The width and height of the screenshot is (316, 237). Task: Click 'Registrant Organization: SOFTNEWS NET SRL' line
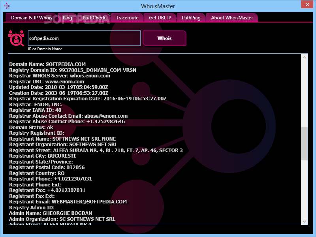[63, 145]
